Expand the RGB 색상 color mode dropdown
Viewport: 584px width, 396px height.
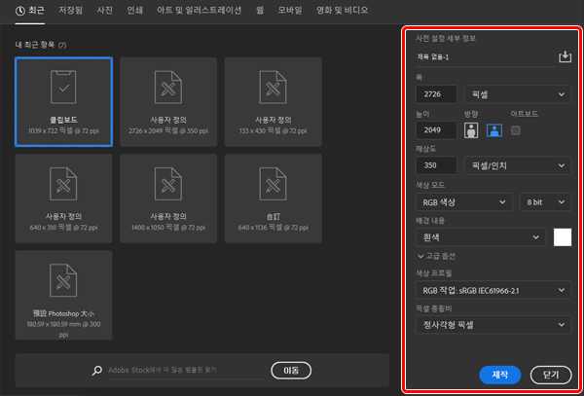pos(462,202)
